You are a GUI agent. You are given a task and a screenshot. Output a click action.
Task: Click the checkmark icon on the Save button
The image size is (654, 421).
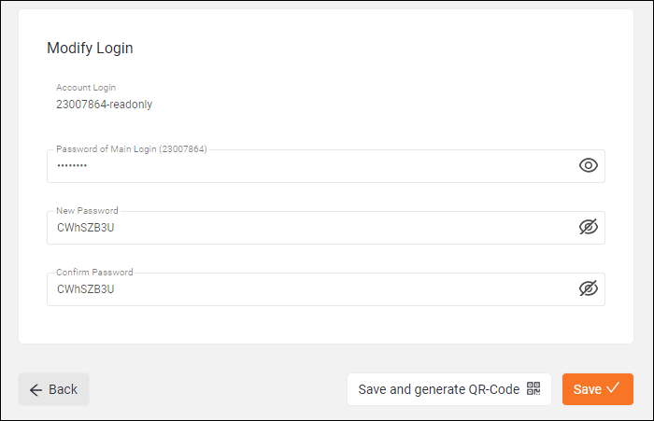click(x=613, y=387)
